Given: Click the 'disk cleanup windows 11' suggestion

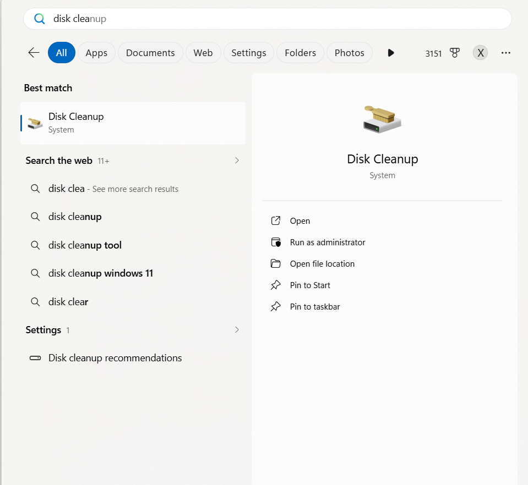Looking at the screenshot, I should [101, 273].
